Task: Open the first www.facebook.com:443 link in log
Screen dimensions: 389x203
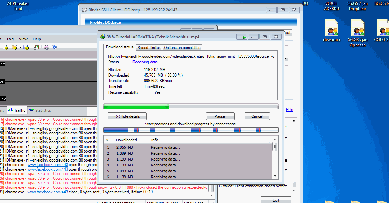Action: point(48,165)
